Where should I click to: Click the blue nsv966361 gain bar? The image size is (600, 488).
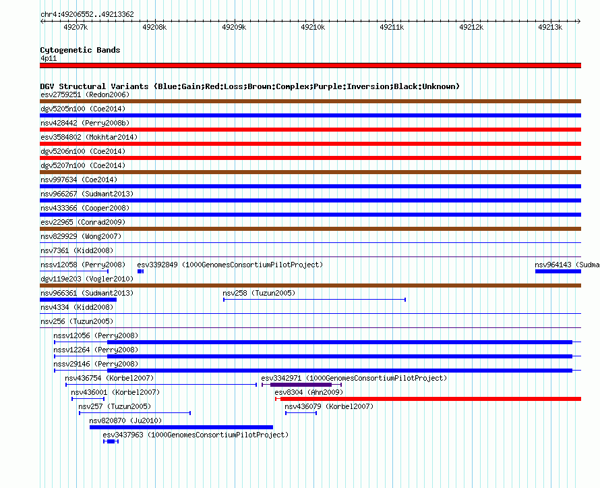click(x=78, y=300)
